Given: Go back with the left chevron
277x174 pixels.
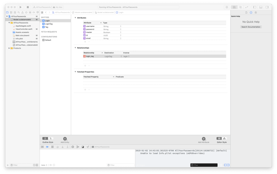Looking at the screenshot, I should [46, 12].
